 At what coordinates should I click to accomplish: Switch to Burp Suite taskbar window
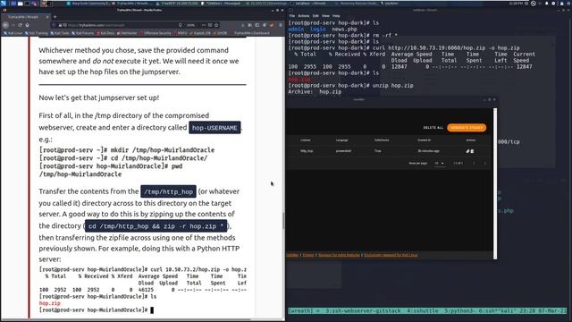(88, 4)
